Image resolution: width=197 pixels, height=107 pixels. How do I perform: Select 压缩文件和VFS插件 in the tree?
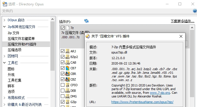26,44
